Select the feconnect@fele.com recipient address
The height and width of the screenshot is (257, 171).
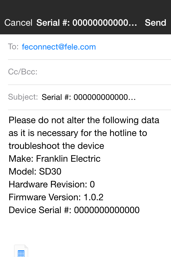59,47
